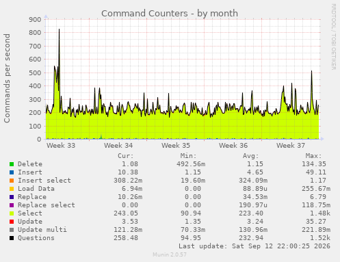
Task: Click the red Update legend swatch
Action: point(12,222)
